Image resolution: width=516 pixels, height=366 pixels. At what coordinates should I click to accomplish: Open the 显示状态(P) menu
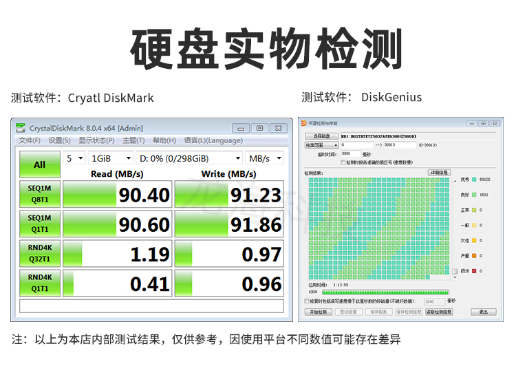[96, 140]
